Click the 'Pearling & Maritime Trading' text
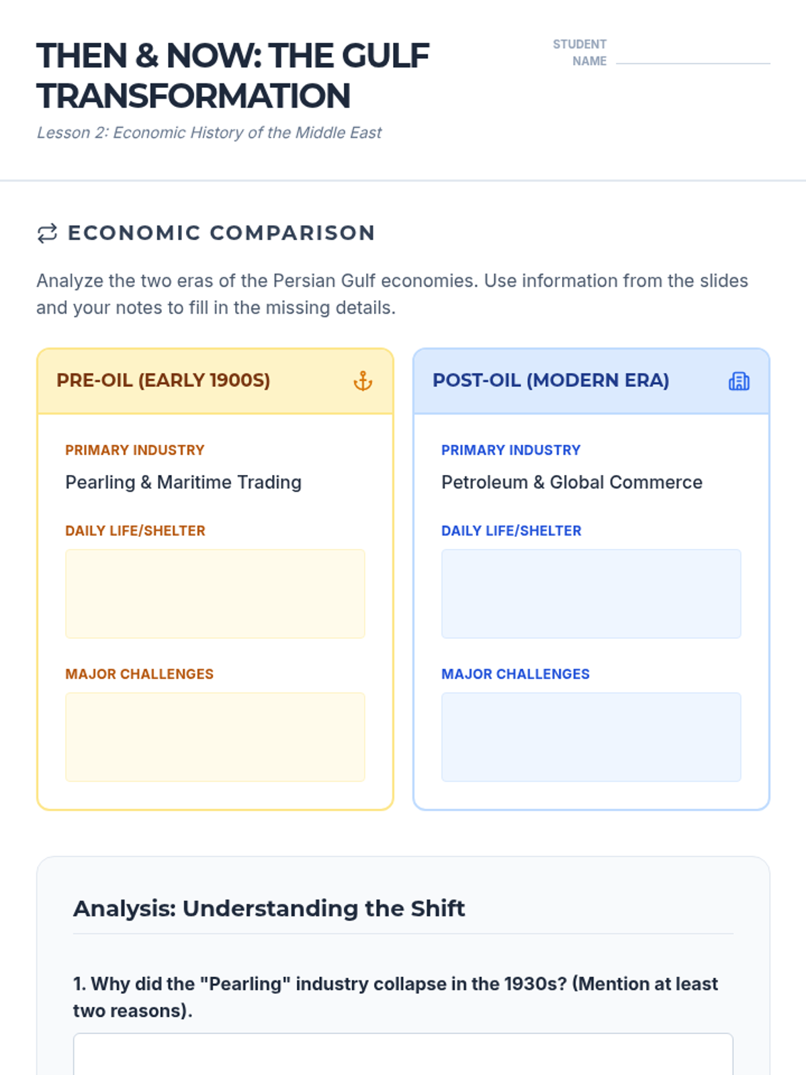This screenshot has width=806, height=1075. point(183,482)
